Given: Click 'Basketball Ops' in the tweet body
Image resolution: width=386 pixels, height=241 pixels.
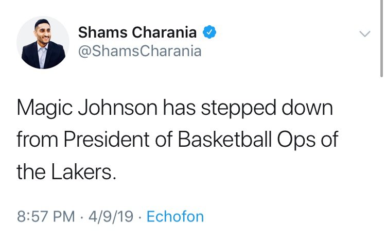Looking at the screenshot, I should pyautogui.click(x=247, y=140).
